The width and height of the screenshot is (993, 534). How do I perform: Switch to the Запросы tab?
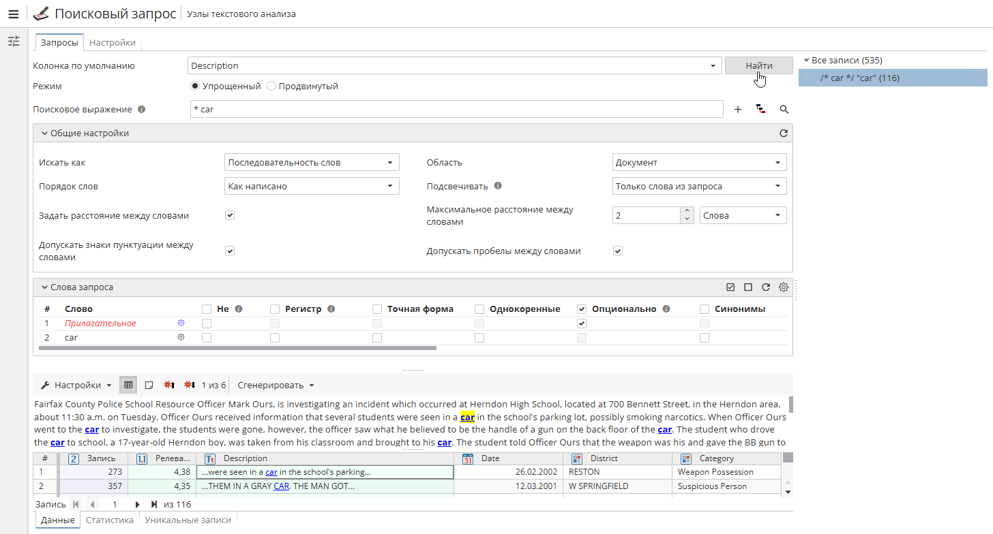(59, 42)
